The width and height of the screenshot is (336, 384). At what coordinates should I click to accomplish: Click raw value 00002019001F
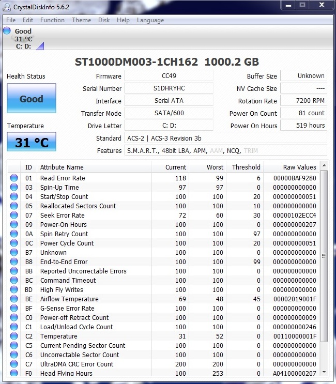coord(295,299)
